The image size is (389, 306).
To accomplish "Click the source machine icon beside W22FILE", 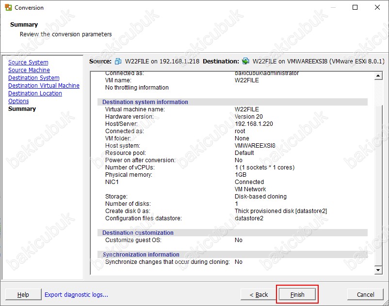I will click(118, 61).
